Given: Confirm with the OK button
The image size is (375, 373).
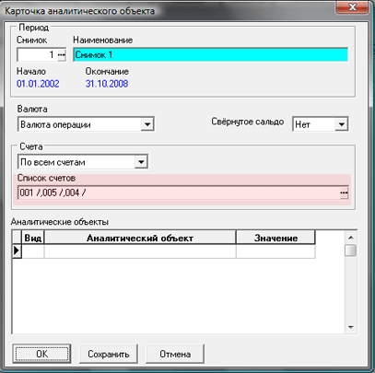Looking at the screenshot, I should (x=41, y=354).
